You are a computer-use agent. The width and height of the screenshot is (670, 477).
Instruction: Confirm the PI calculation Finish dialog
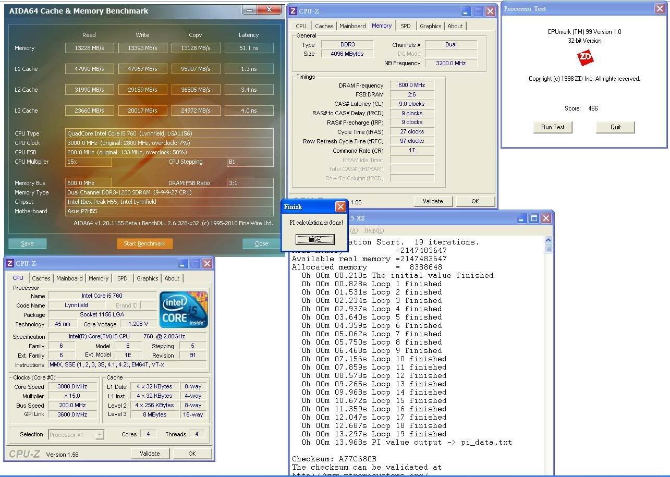click(314, 239)
